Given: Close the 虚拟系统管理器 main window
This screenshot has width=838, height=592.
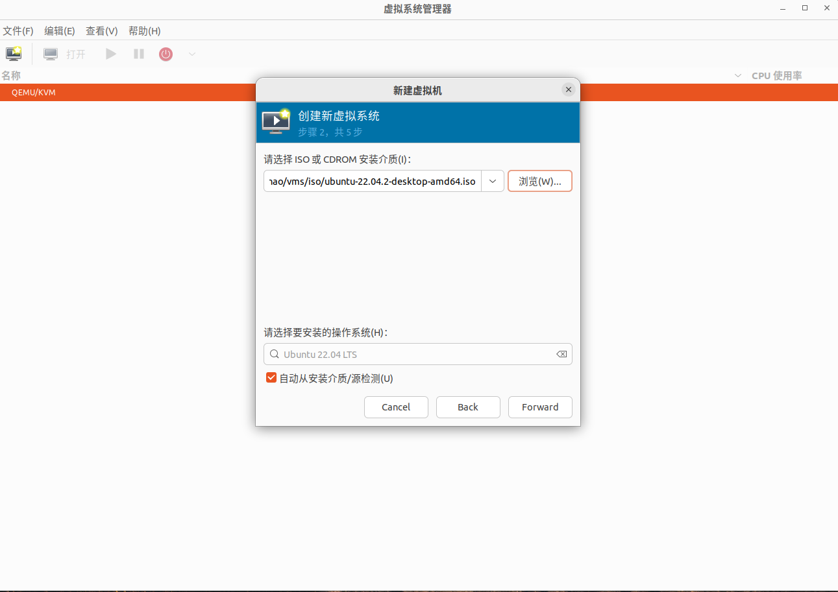Looking at the screenshot, I should point(826,8).
